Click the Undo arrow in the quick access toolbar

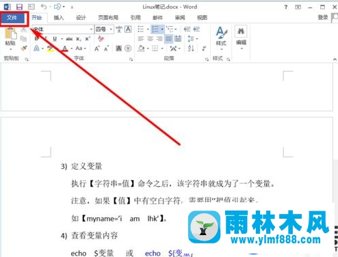pos(44,7)
